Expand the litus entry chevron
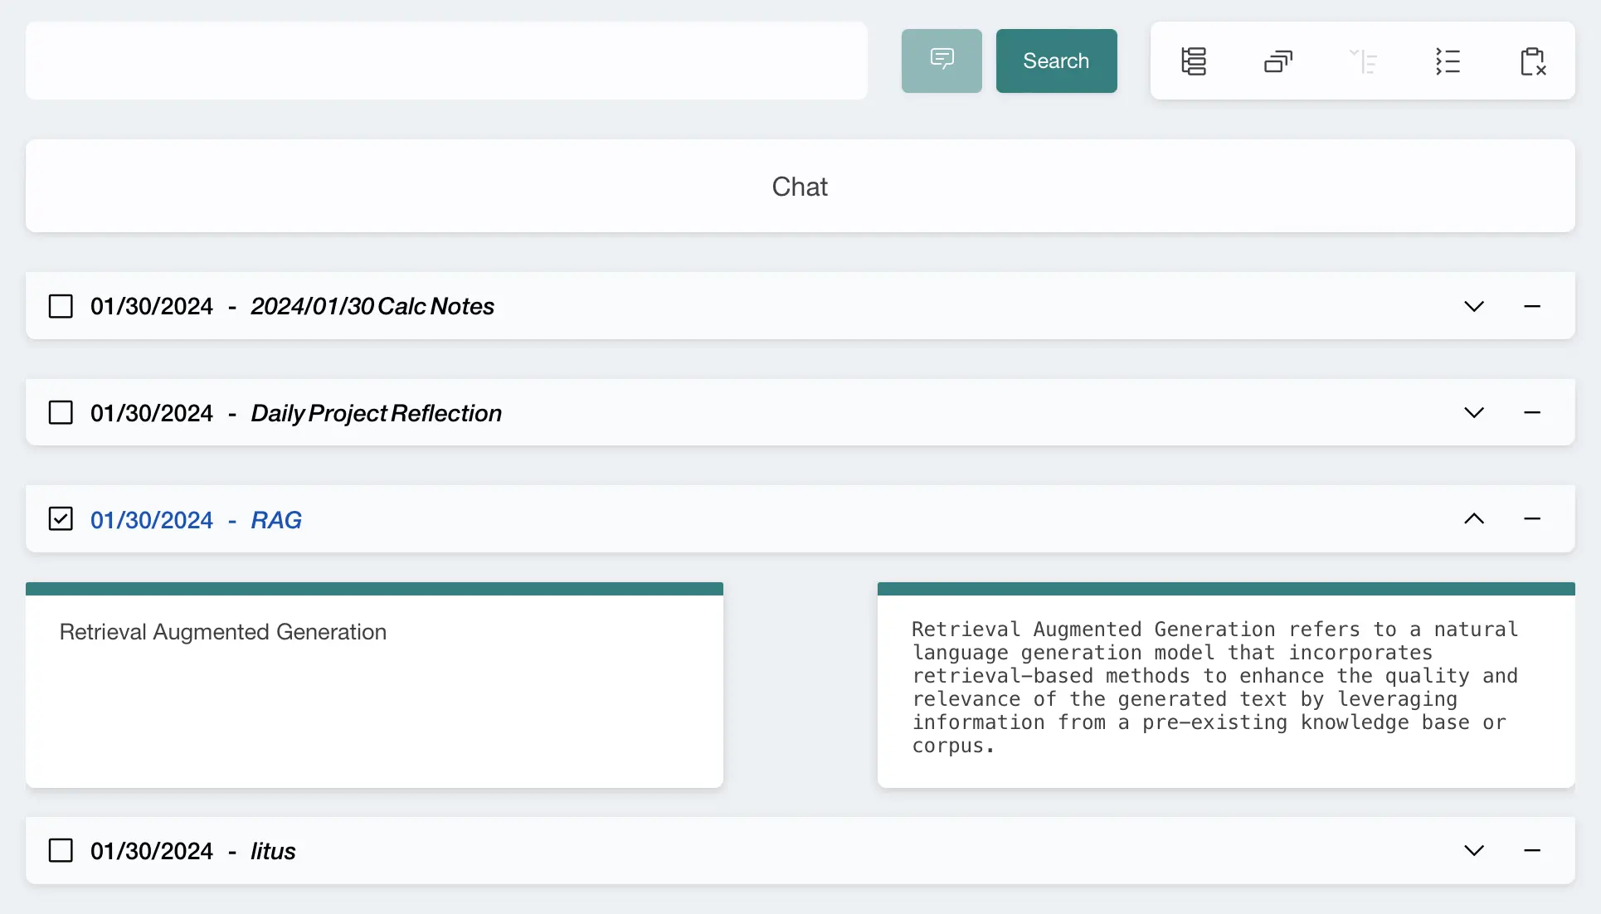 click(x=1474, y=850)
